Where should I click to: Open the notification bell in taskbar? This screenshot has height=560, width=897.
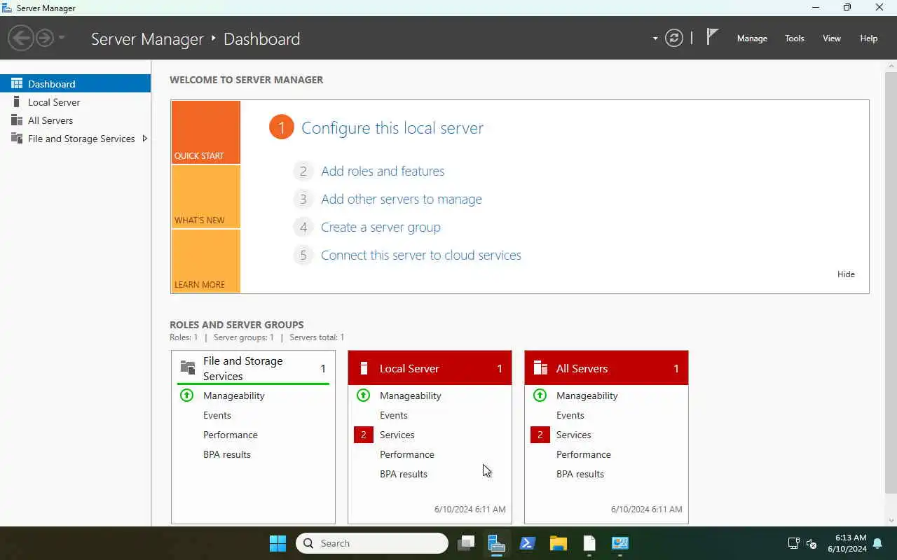coord(877,543)
